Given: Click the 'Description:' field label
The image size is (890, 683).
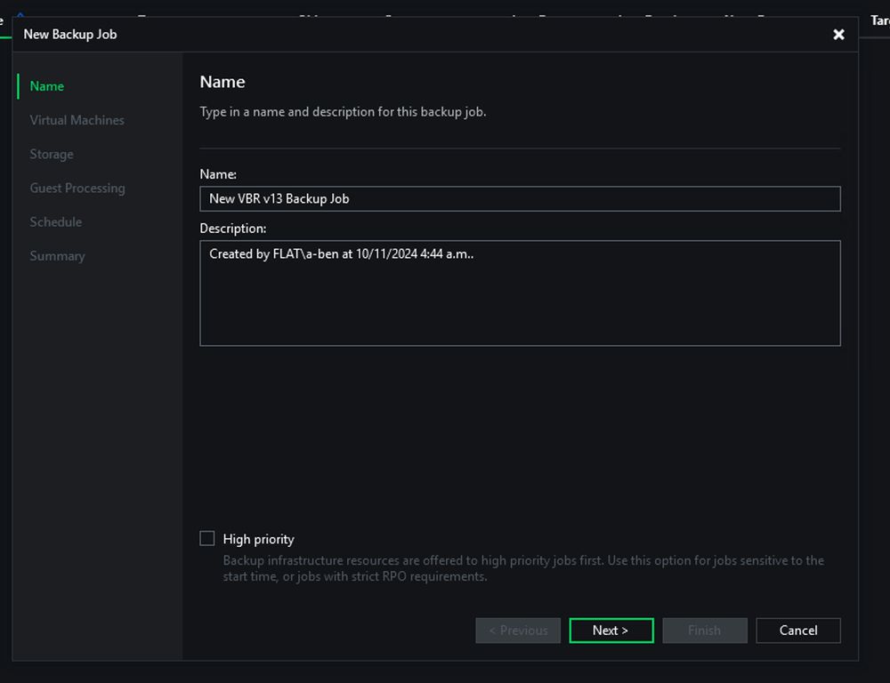Looking at the screenshot, I should tap(232, 228).
